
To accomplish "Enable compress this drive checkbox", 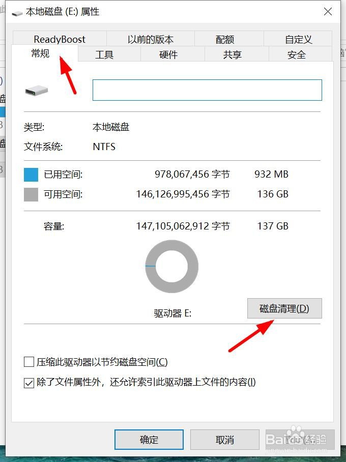I will click(x=28, y=362).
